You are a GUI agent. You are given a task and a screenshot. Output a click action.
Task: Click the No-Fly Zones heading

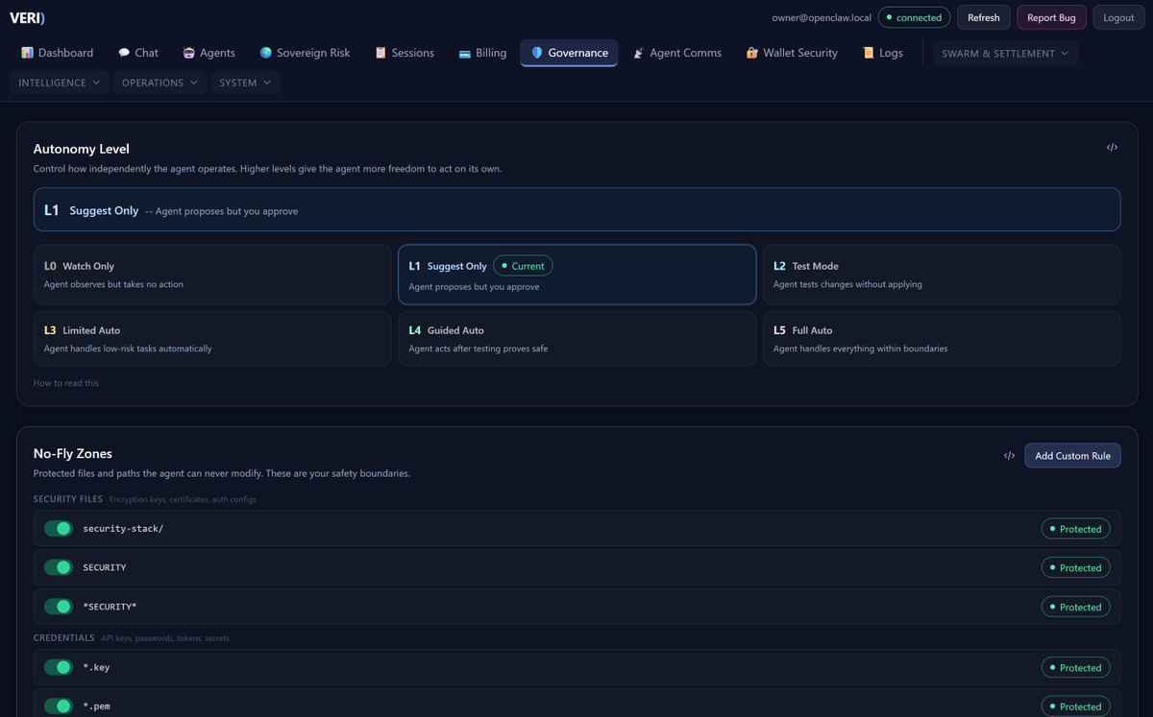coord(73,453)
